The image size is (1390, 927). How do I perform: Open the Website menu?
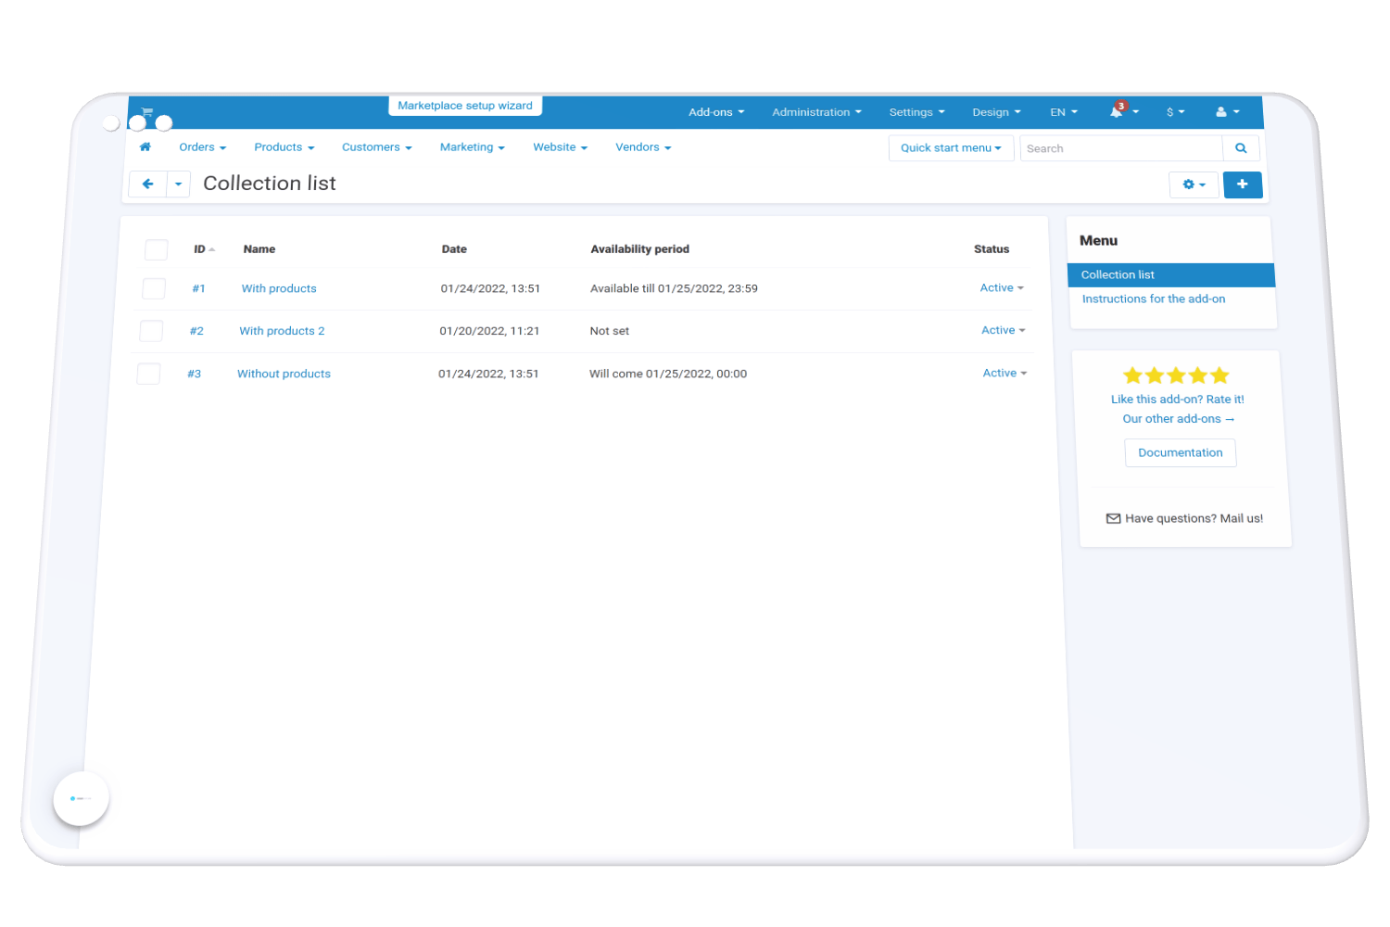560,147
